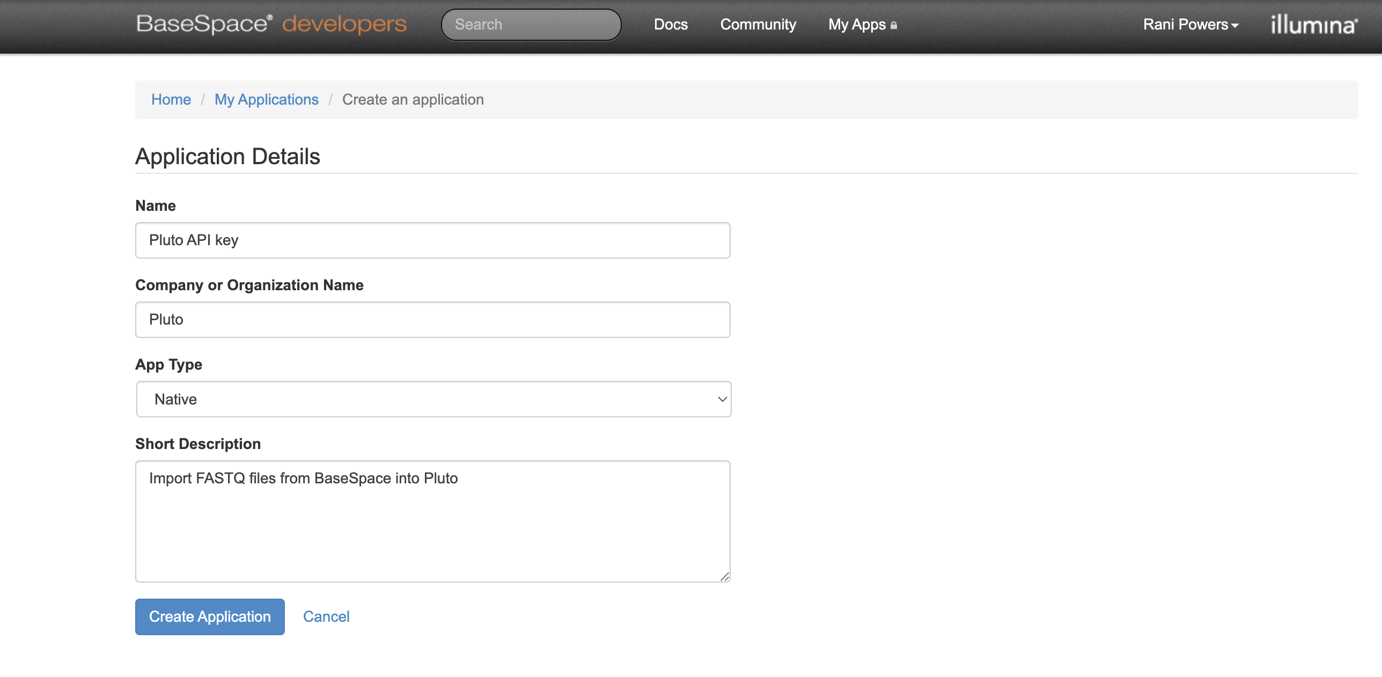Screen dimensions: 1382x677
Task: Click the Company or Organization Name label
Action: [249, 285]
